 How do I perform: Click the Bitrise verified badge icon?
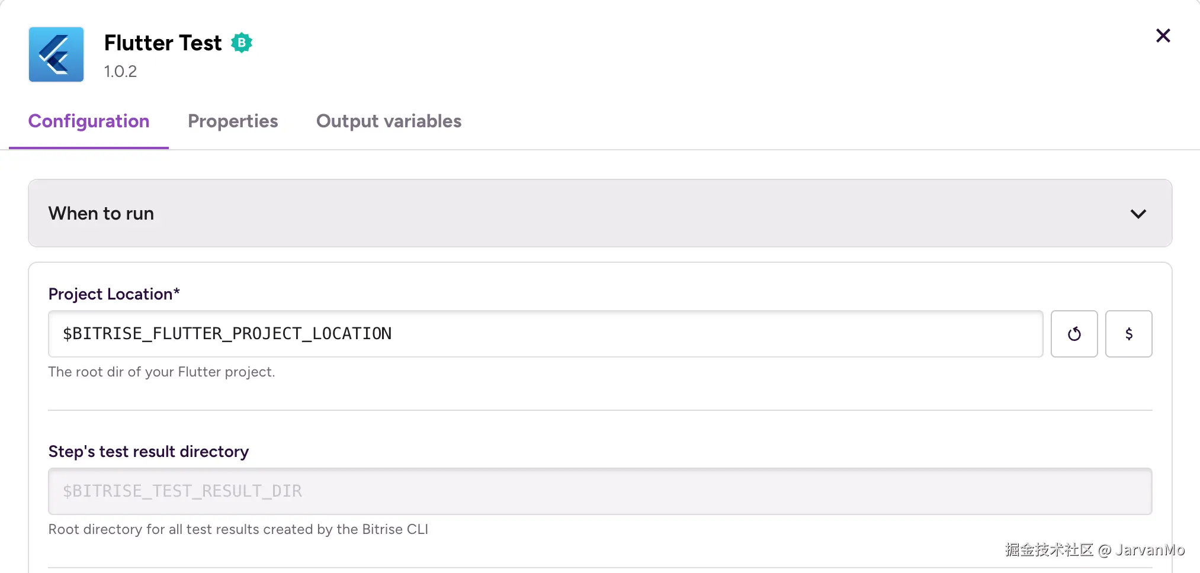242,43
